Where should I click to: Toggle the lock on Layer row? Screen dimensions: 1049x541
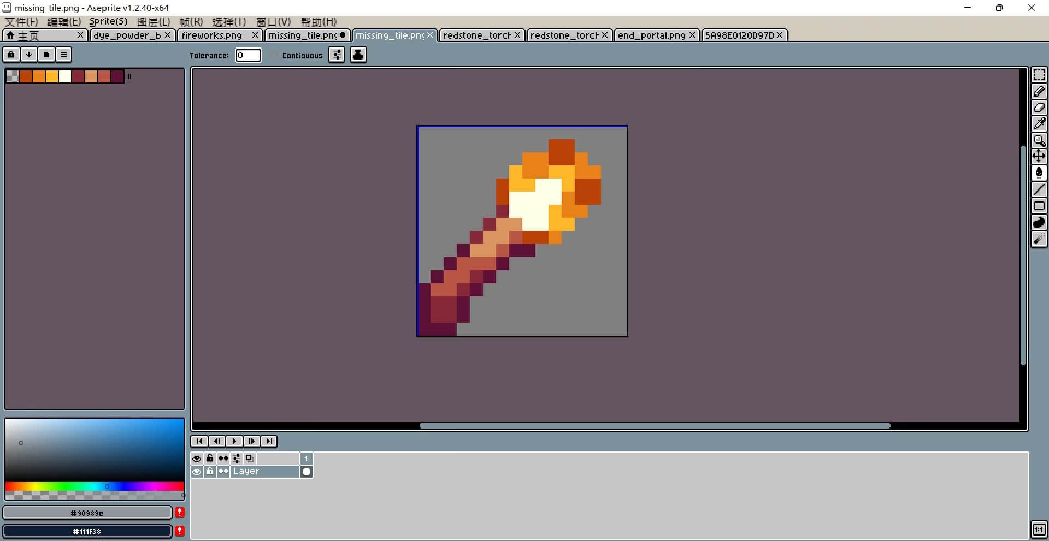(210, 472)
